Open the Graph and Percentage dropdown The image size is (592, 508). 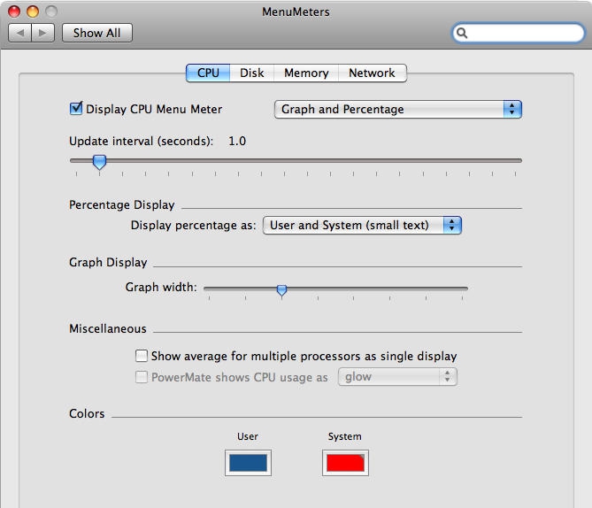point(397,109)
